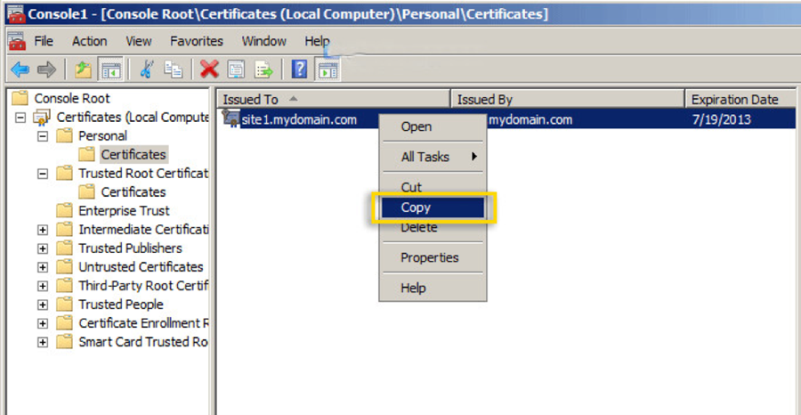Open the View menu
The height and width of the screenshot is (415, 801).
139,41
